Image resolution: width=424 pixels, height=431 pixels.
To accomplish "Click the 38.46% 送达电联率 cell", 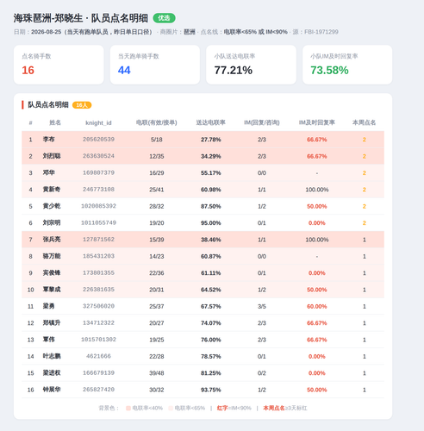I will (x=211, y=240).
